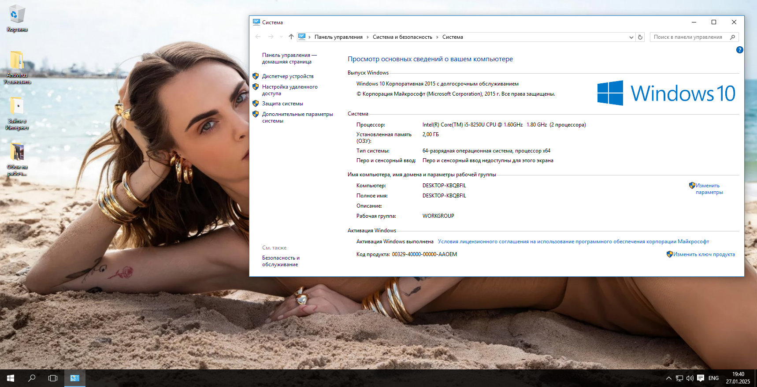The image size is (757, 387).
Task: Click the computer name DESKTOP-KBQBFIL value
Action: coord(444,186)
